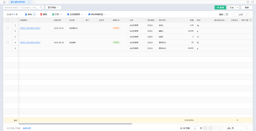Screen dimensions: 256x131
Task: Check the box for WWTL-20220501-00113 row
Action: tap(8, 28)
